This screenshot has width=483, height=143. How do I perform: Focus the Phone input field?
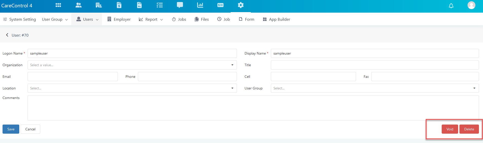click(187, 77)
